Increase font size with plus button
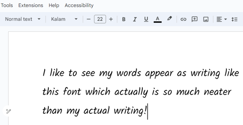 pos(111,19)
